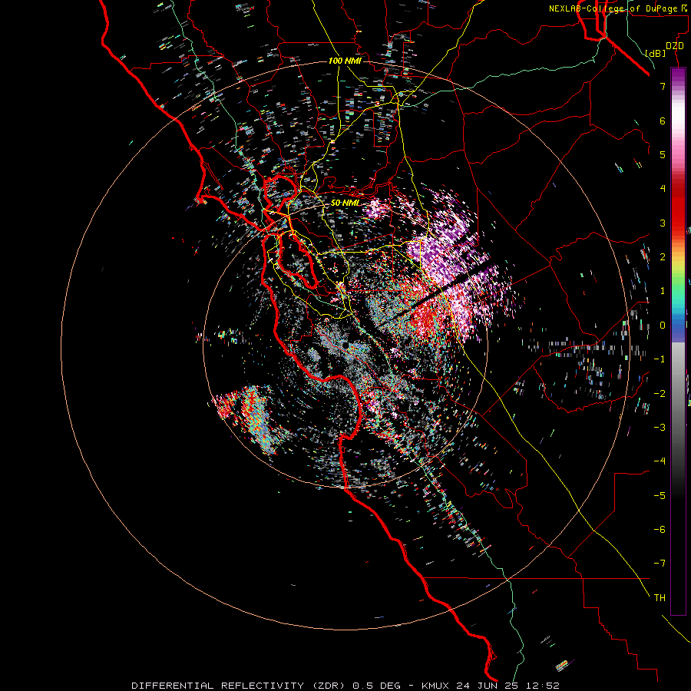Viewport: 691px width, 691px height.
Task: Click the 100 NMI range ring label
Action: [x=345, y=61]
